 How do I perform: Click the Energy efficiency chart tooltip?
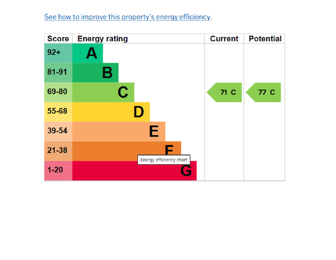click(162, 160)
